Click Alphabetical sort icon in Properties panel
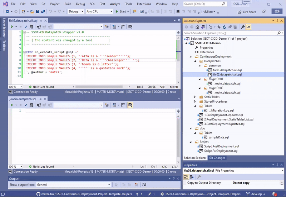Screen dimensions: 286x197 coord(192,177)
